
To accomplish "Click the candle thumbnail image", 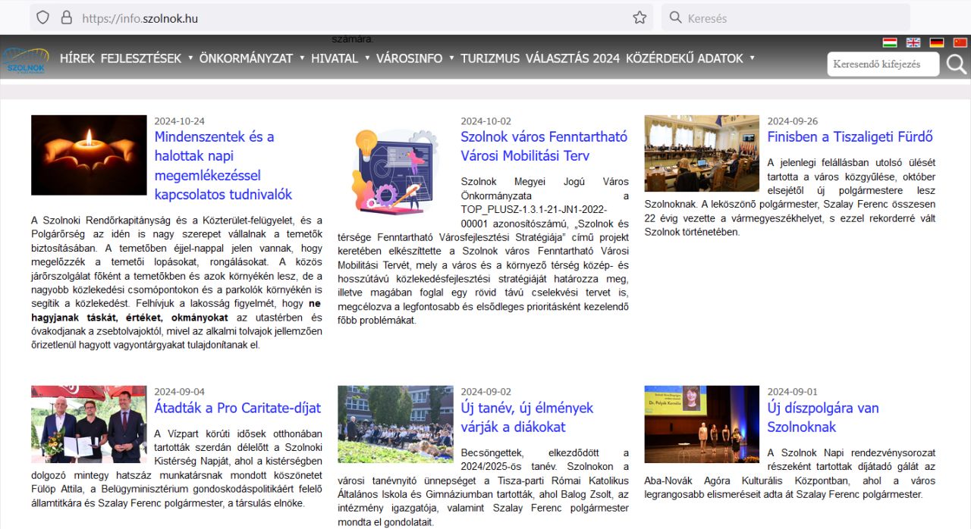I will point(89,155).
